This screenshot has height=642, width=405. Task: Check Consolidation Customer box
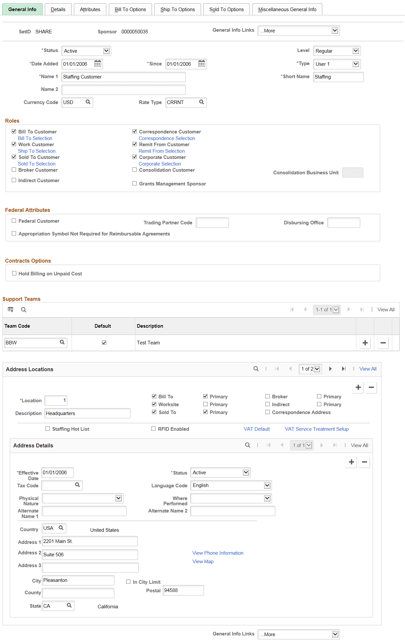pyautogui.click(x=134, y=170)
